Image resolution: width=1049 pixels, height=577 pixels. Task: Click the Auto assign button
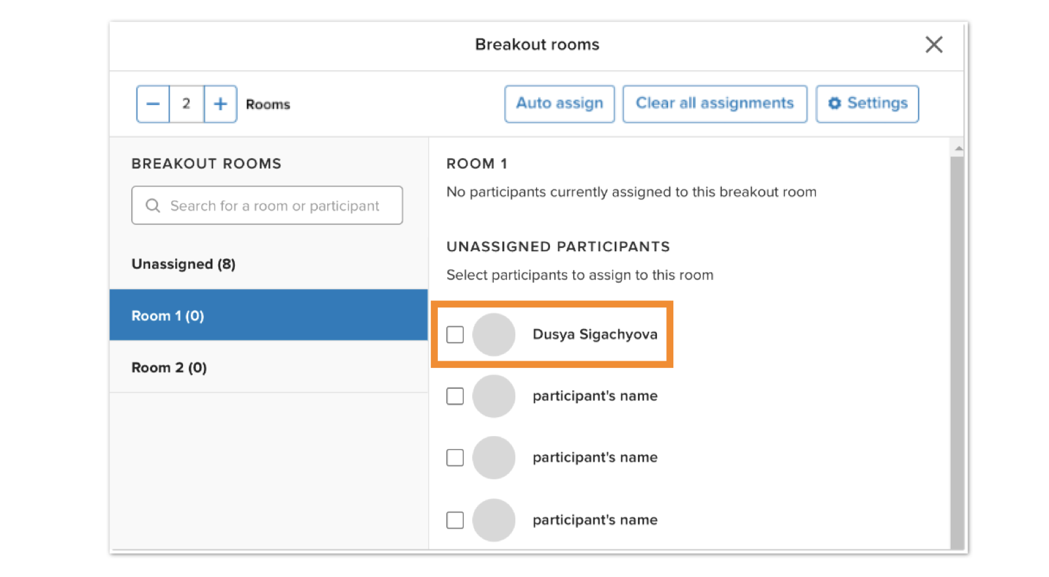(559, 104)
